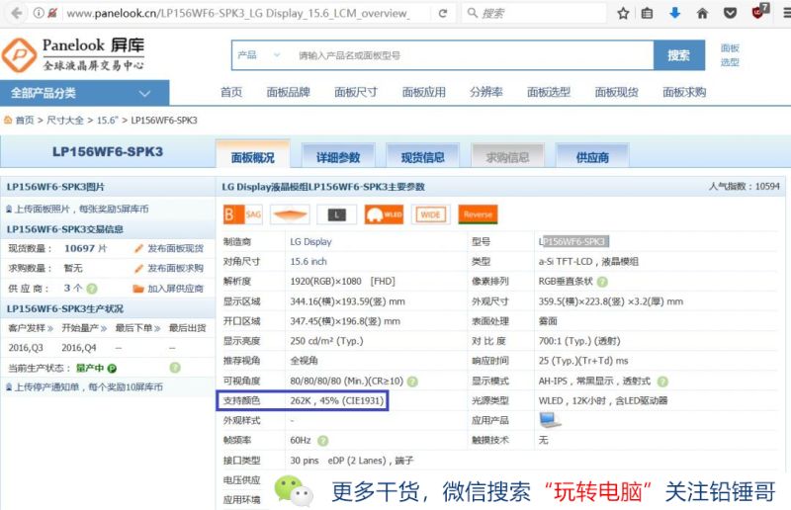The height and width of the screenshot is (510, 791).
Task: Open 面板求购 navigation item
Action: click(684, 92)
